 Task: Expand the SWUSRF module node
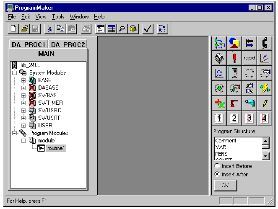(x=23, y=118)
